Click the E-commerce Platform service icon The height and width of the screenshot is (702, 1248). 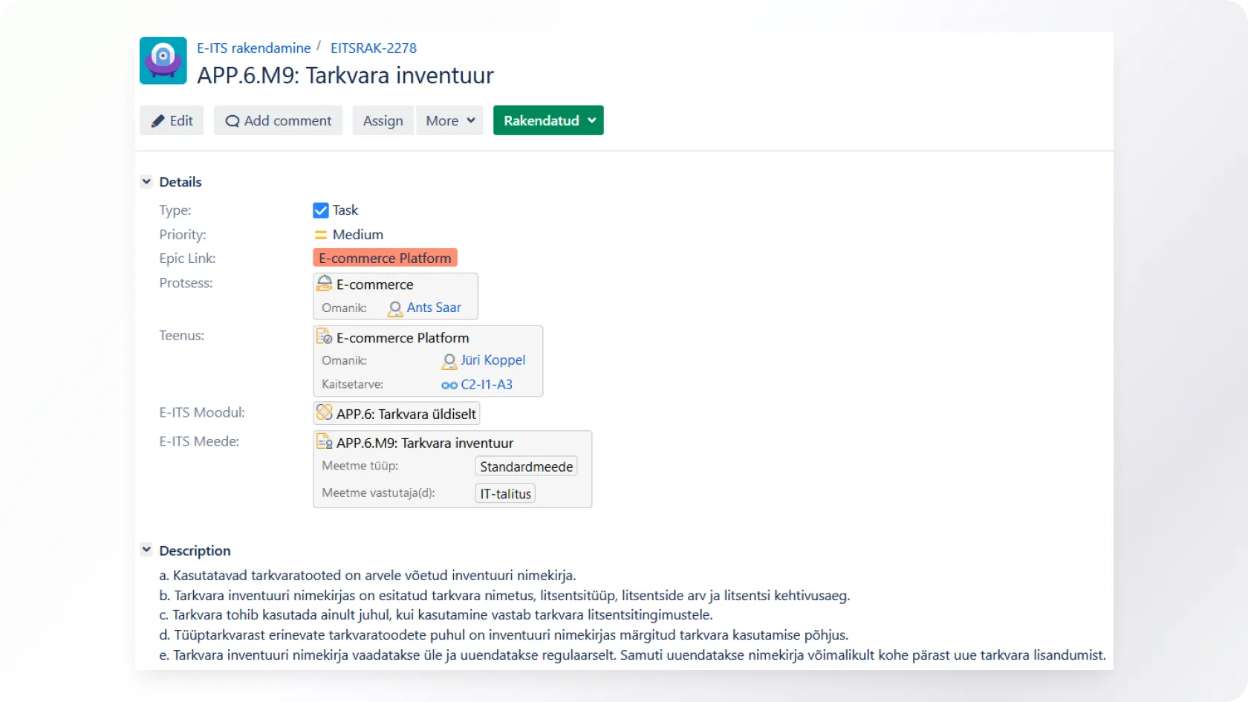[x=325, y=337]
